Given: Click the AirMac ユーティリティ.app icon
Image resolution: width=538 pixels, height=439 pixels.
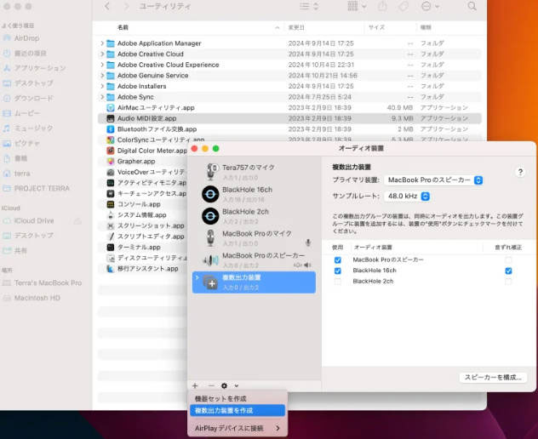Looking at the screenshot, I should coord(110,108).
